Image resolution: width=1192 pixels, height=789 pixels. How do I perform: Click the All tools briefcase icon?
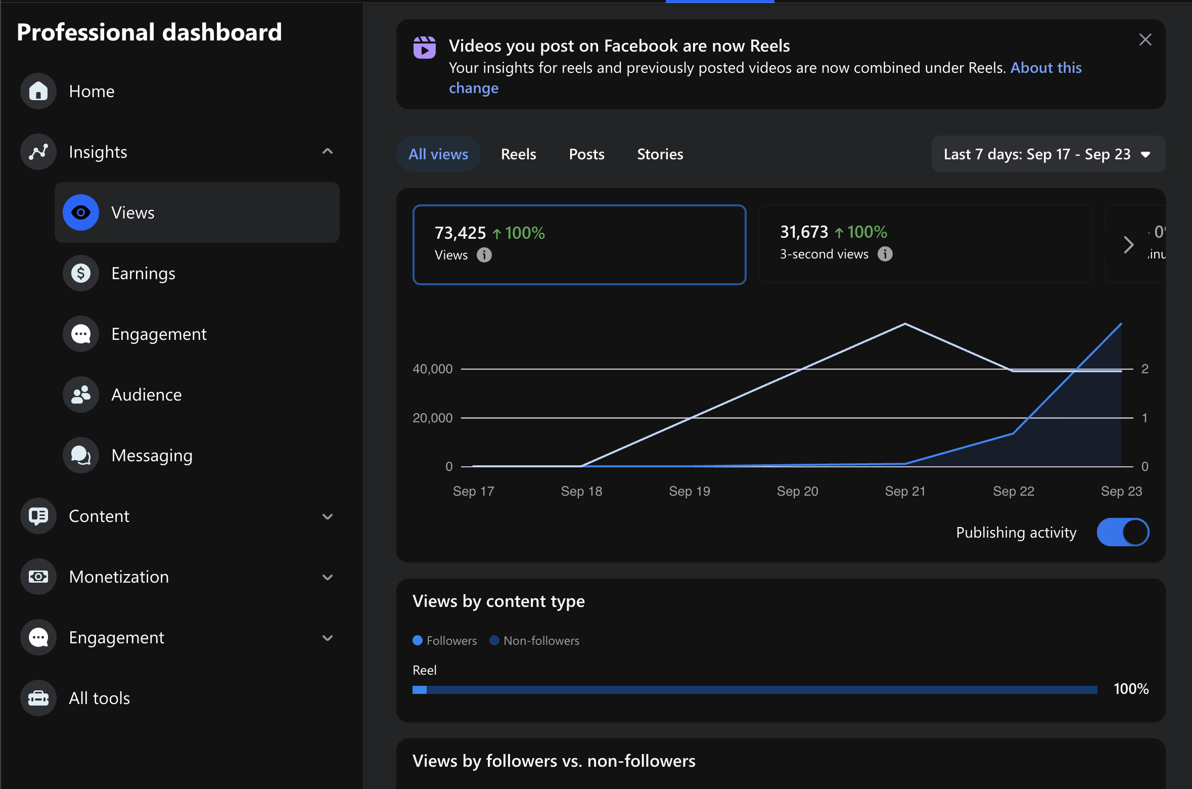tap(38, 698)
